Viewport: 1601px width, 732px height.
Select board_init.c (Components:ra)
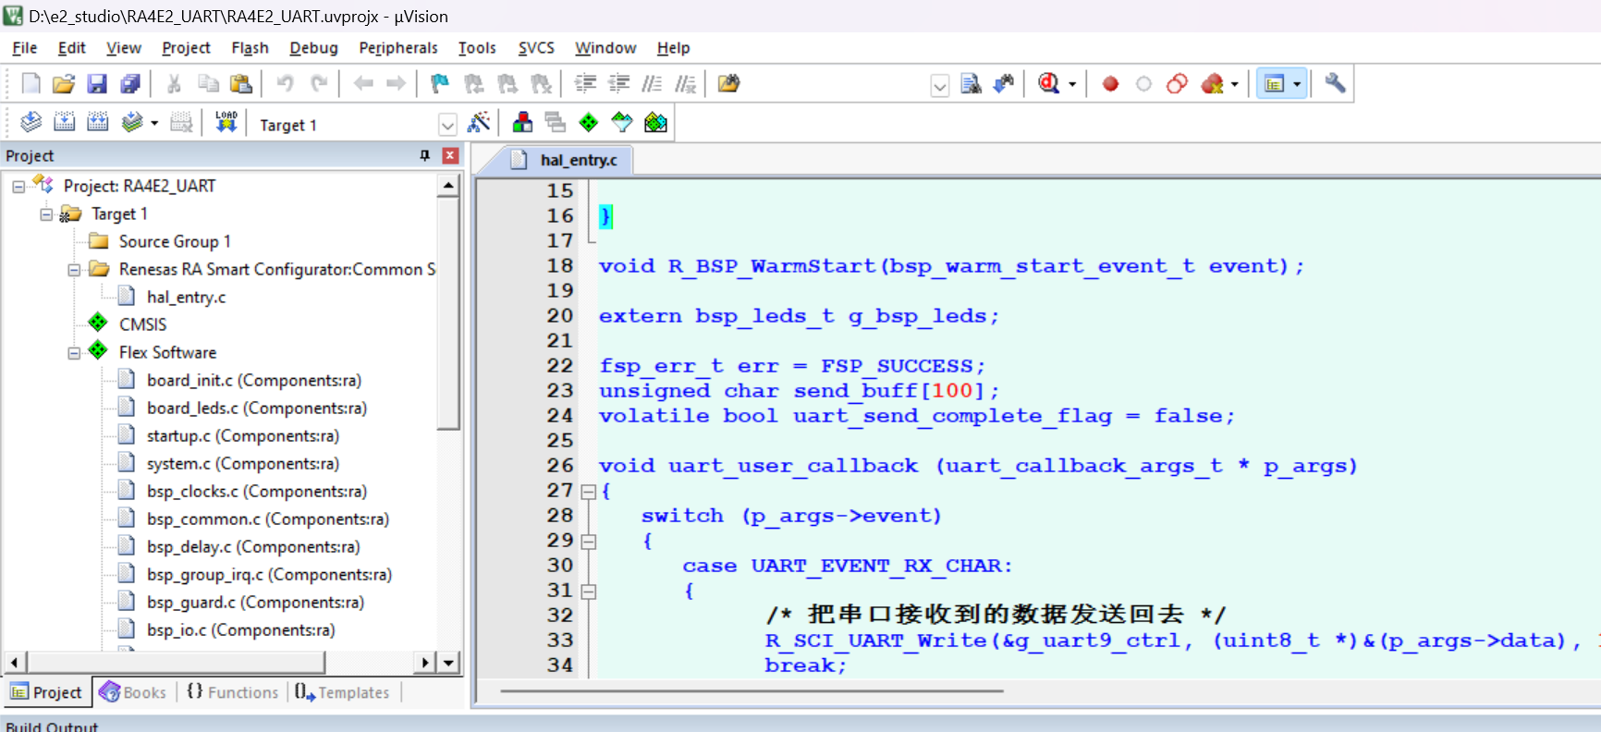click(254, 380)
